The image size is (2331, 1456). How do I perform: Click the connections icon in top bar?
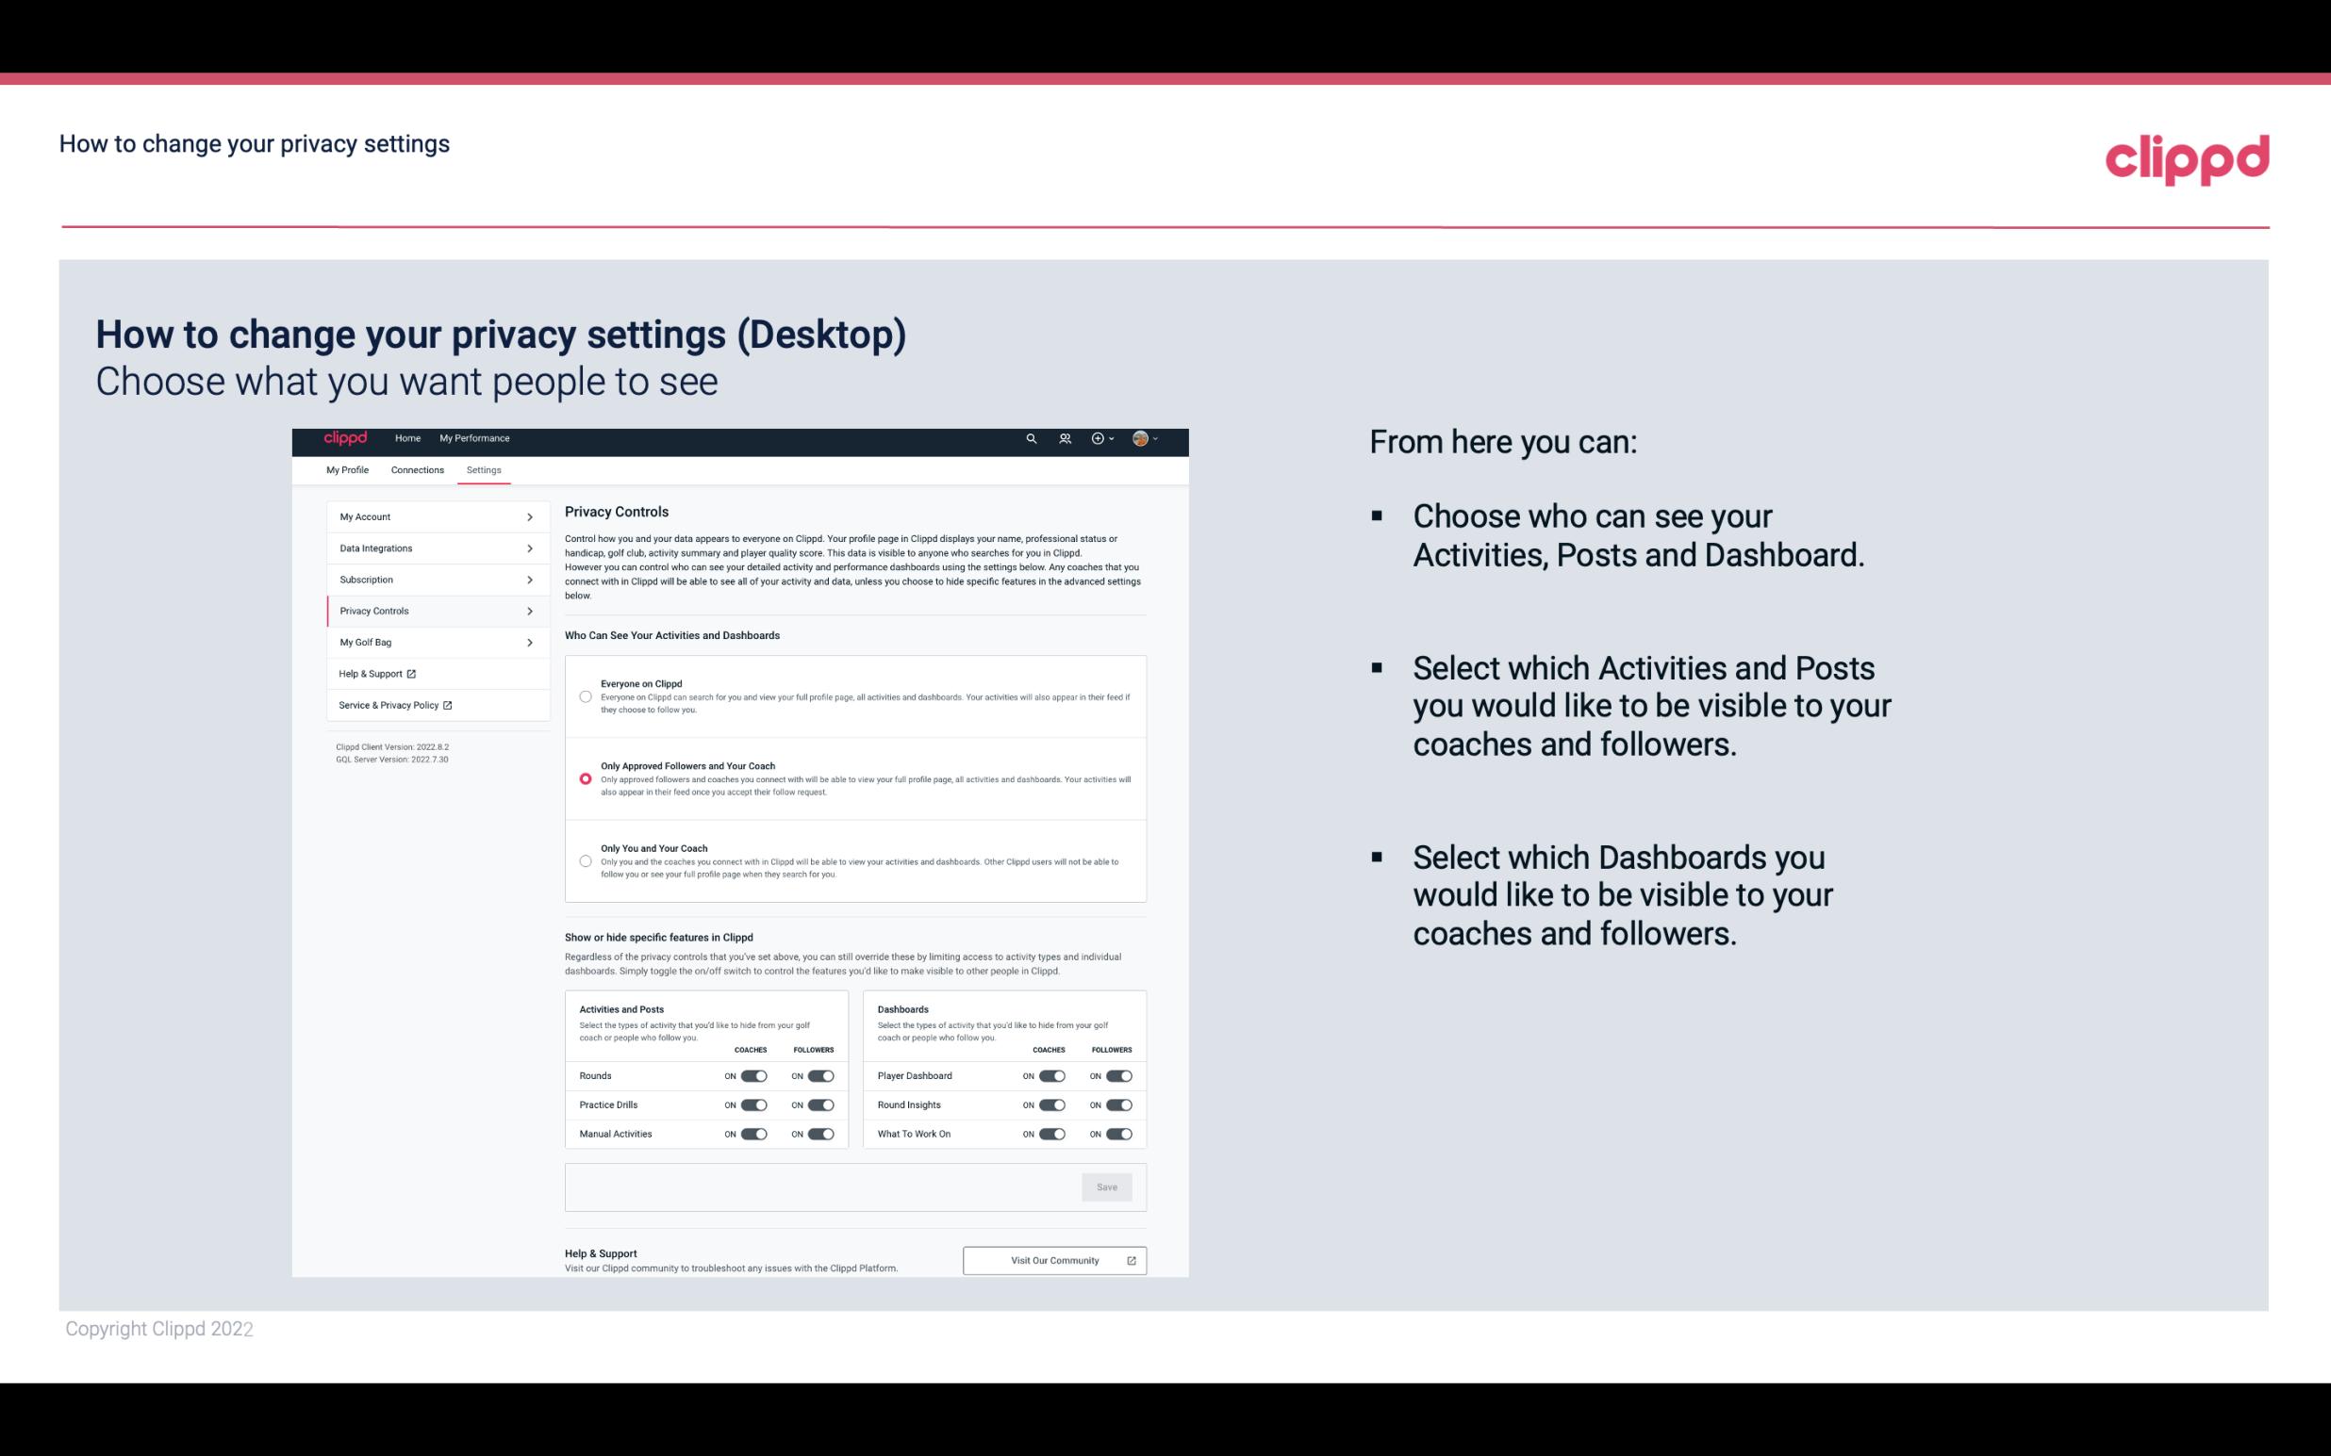tap(1066, 438)
